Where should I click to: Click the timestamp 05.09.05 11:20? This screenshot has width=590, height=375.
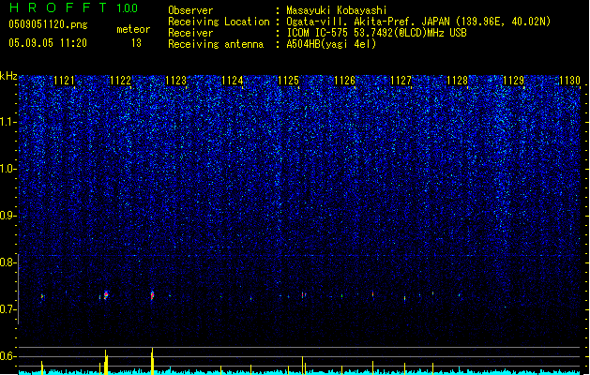[x=48, y=43]
